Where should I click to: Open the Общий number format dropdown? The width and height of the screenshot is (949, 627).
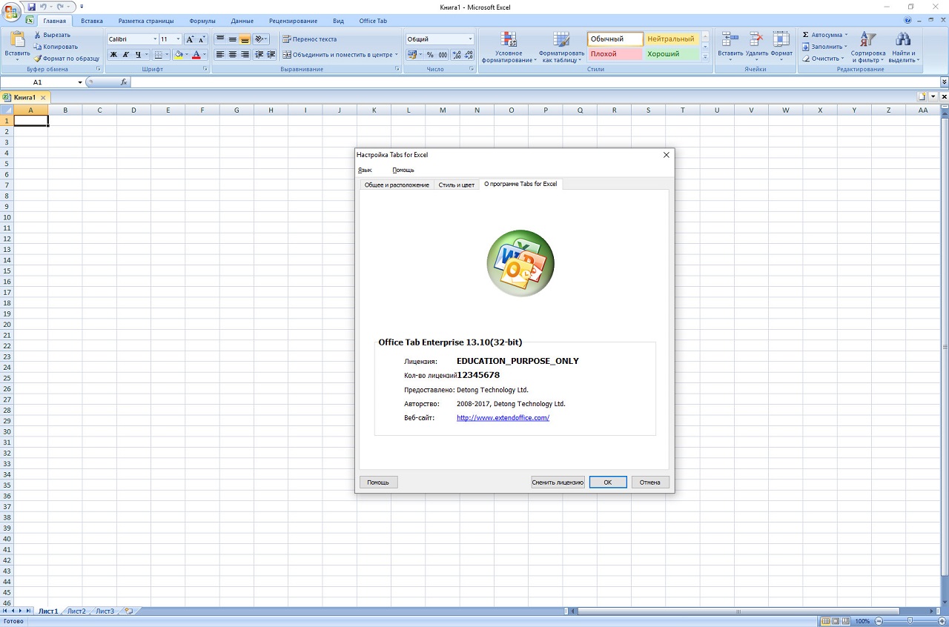[470, 39]
